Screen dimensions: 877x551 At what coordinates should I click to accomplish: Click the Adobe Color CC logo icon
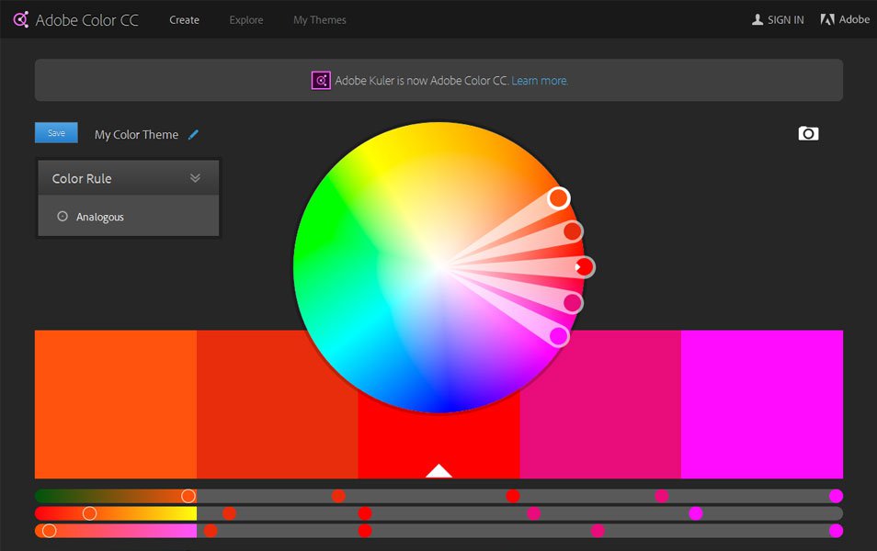21,19
